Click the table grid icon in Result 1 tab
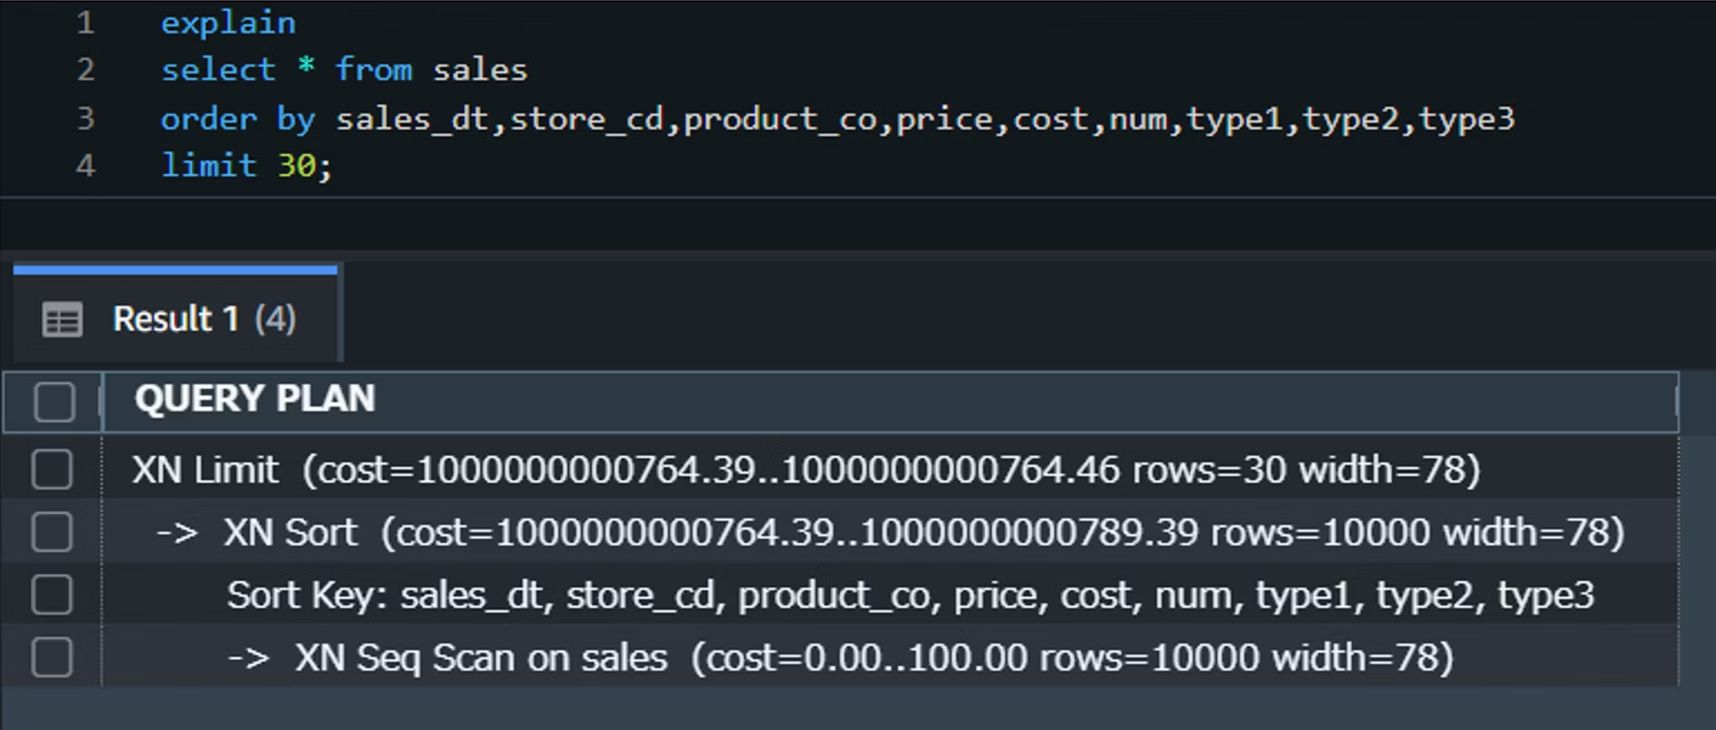This screenshot has width=1716, height=730. coord(62,320)
